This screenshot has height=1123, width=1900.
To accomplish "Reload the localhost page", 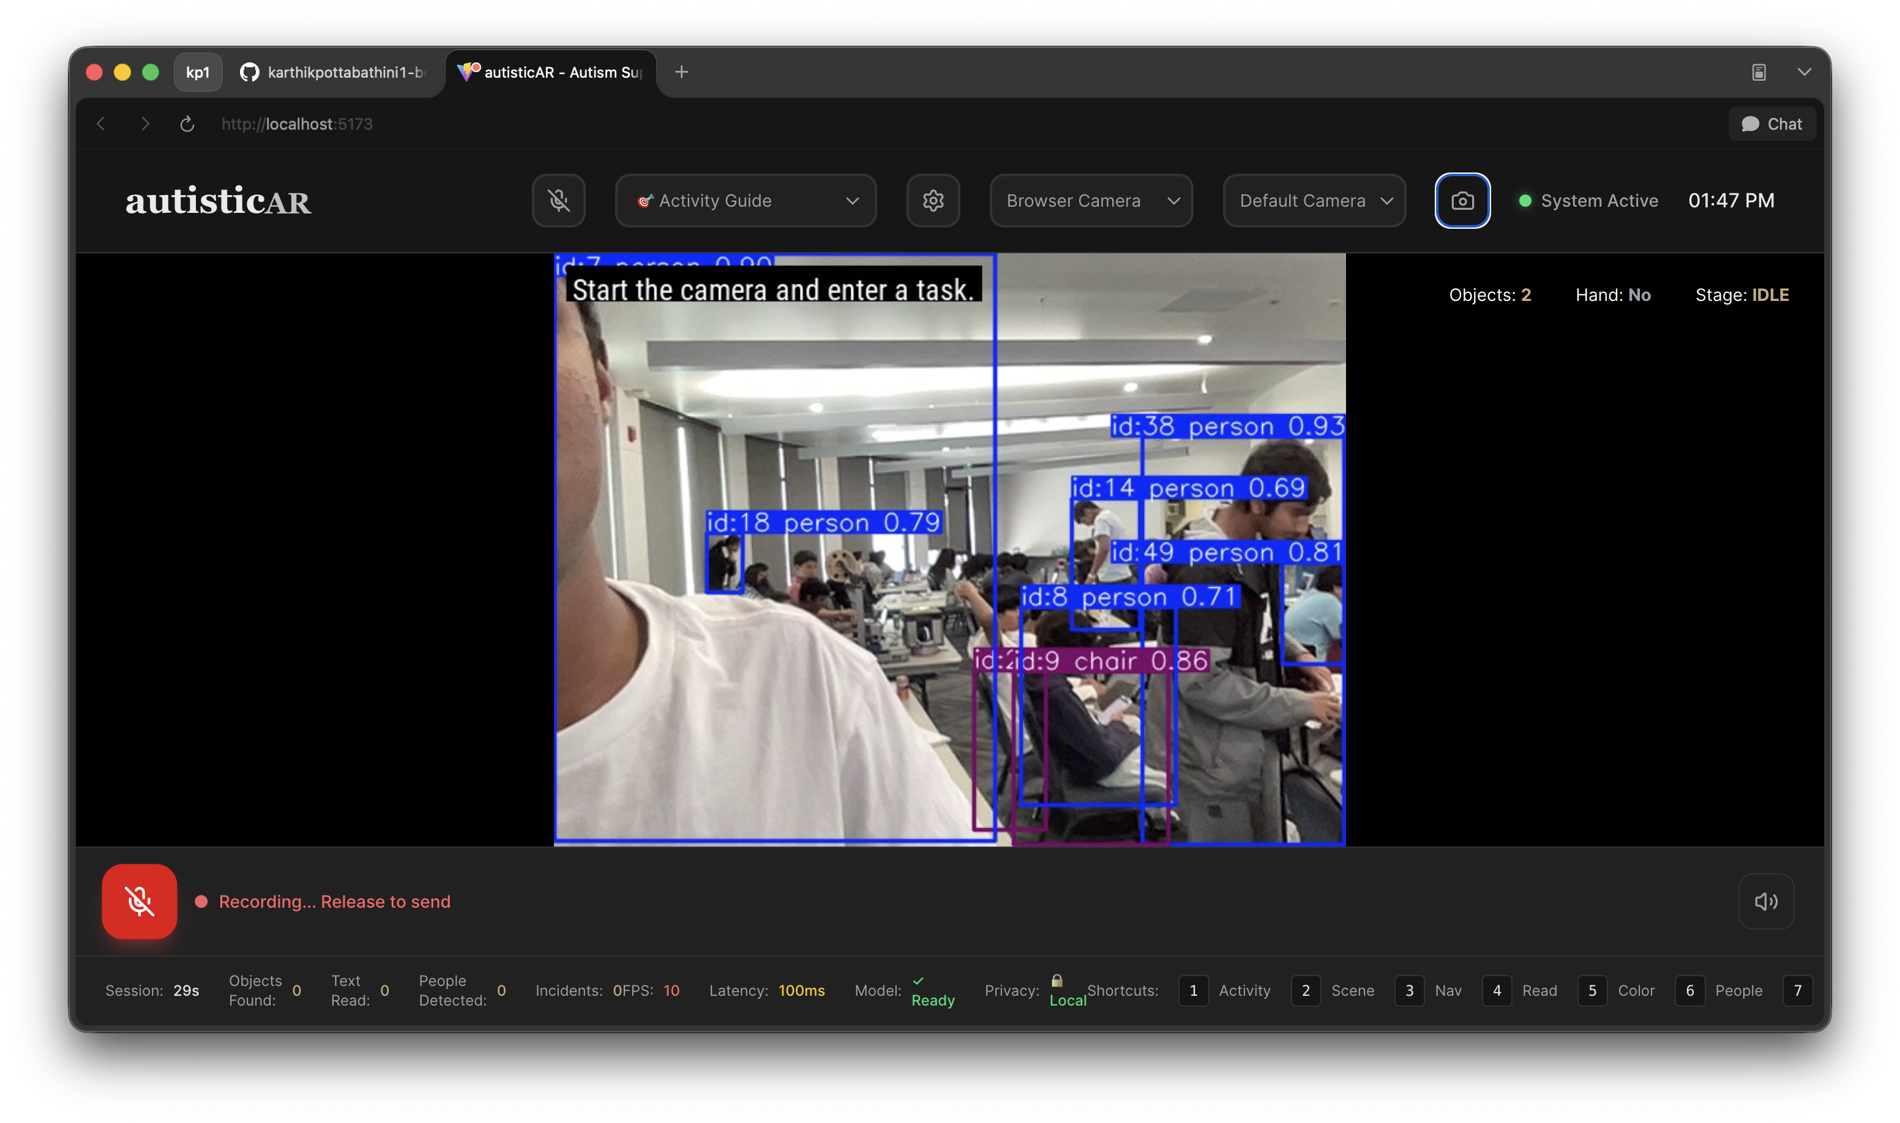I will coord(187,124).
